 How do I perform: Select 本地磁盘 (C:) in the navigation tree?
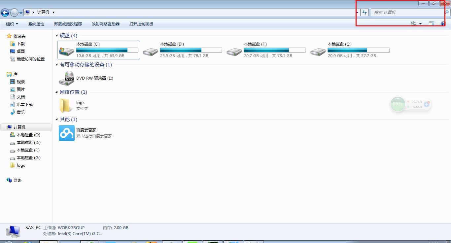tap(28, 135)
